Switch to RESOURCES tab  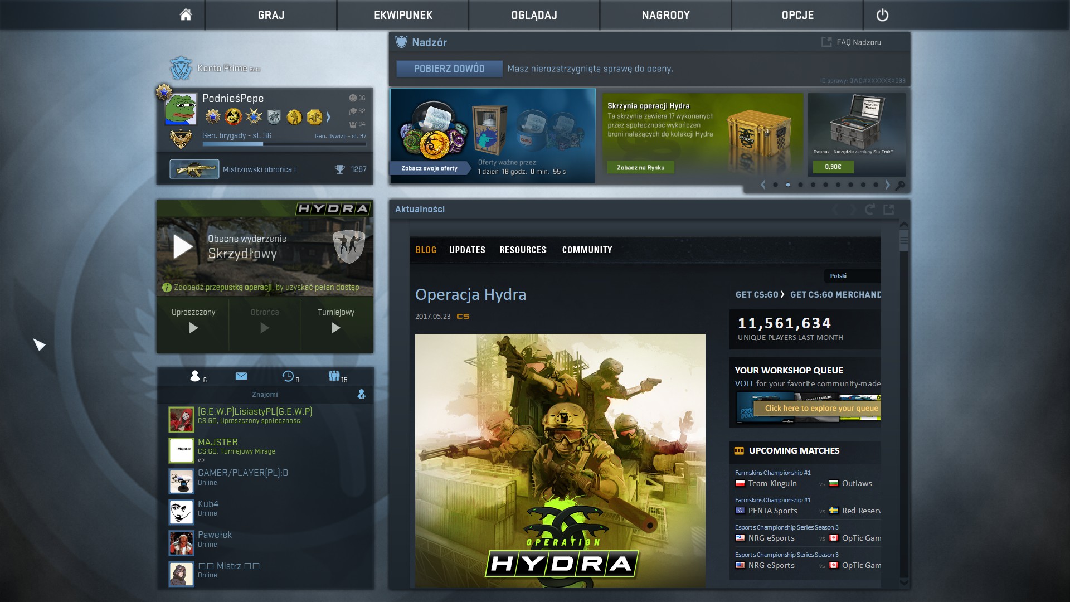coord(523,250)
